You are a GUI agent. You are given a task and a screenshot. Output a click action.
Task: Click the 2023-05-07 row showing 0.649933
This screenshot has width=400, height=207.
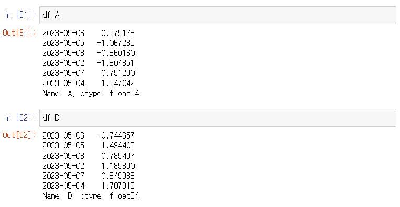click(88, 176)
